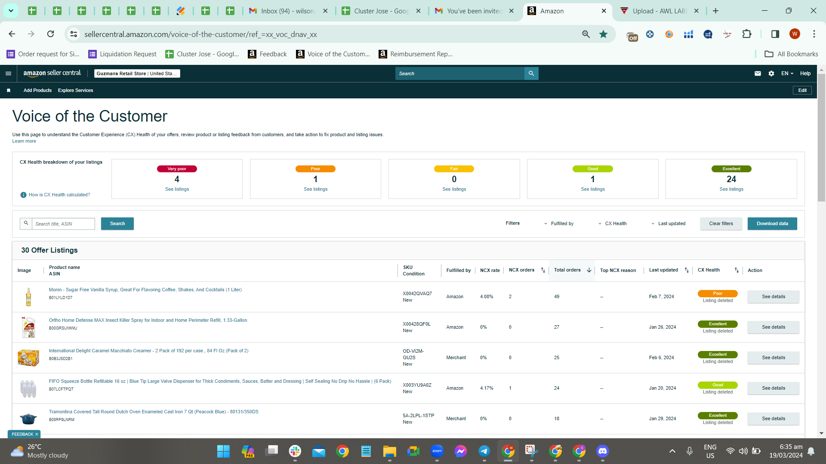The width and height of the screenshot is (826, 464).
Task: Click the Search button beside title search
Action: tap(117, 223)
